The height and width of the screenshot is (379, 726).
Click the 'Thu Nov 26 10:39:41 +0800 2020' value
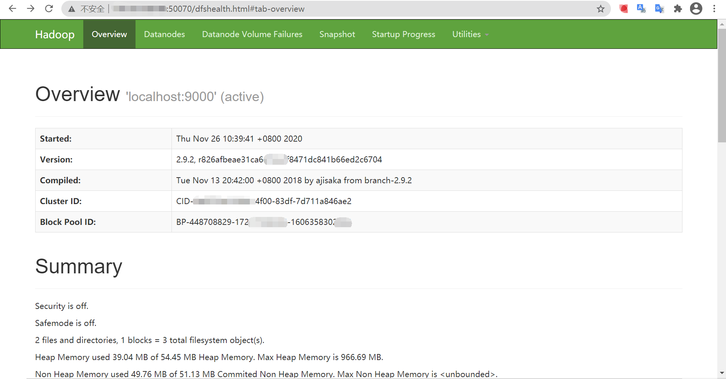pyautogui.click(x=239, y=139)
